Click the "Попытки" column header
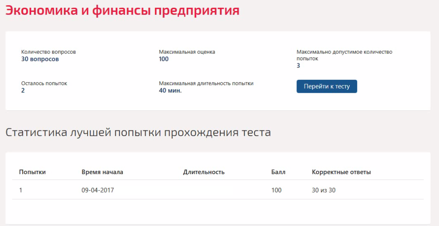The width and height of the screenshot is (439, 226). [32, 172]
